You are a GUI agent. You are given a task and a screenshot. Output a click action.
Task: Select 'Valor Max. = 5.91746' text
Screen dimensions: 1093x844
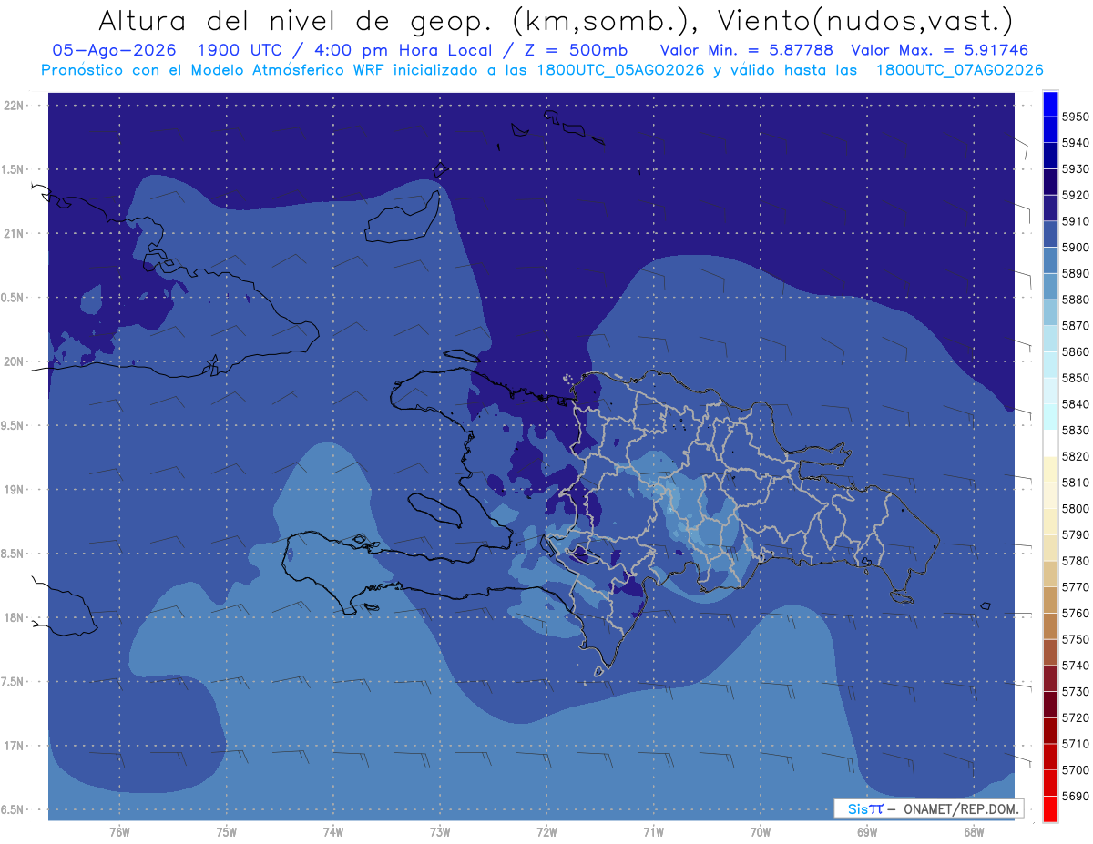(x=939, y=50)
